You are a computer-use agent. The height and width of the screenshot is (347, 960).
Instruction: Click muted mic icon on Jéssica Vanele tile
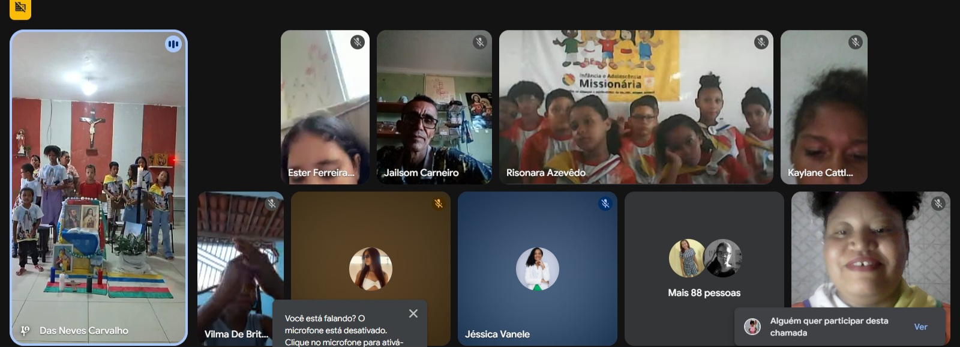(x=605, y=204)
